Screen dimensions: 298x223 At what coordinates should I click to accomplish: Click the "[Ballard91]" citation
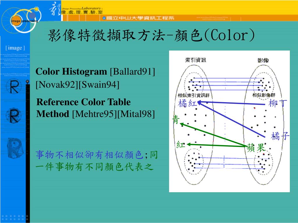(x=133, y=72)
